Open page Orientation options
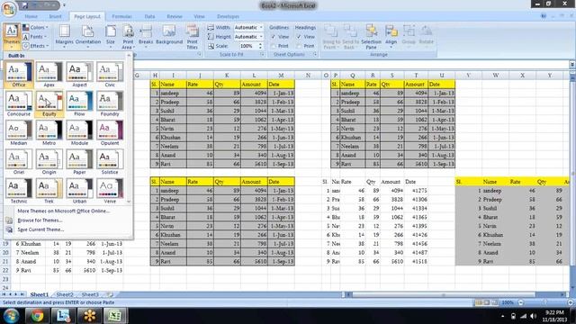Viewport: 576px width, 324px height. coord(88,36)
